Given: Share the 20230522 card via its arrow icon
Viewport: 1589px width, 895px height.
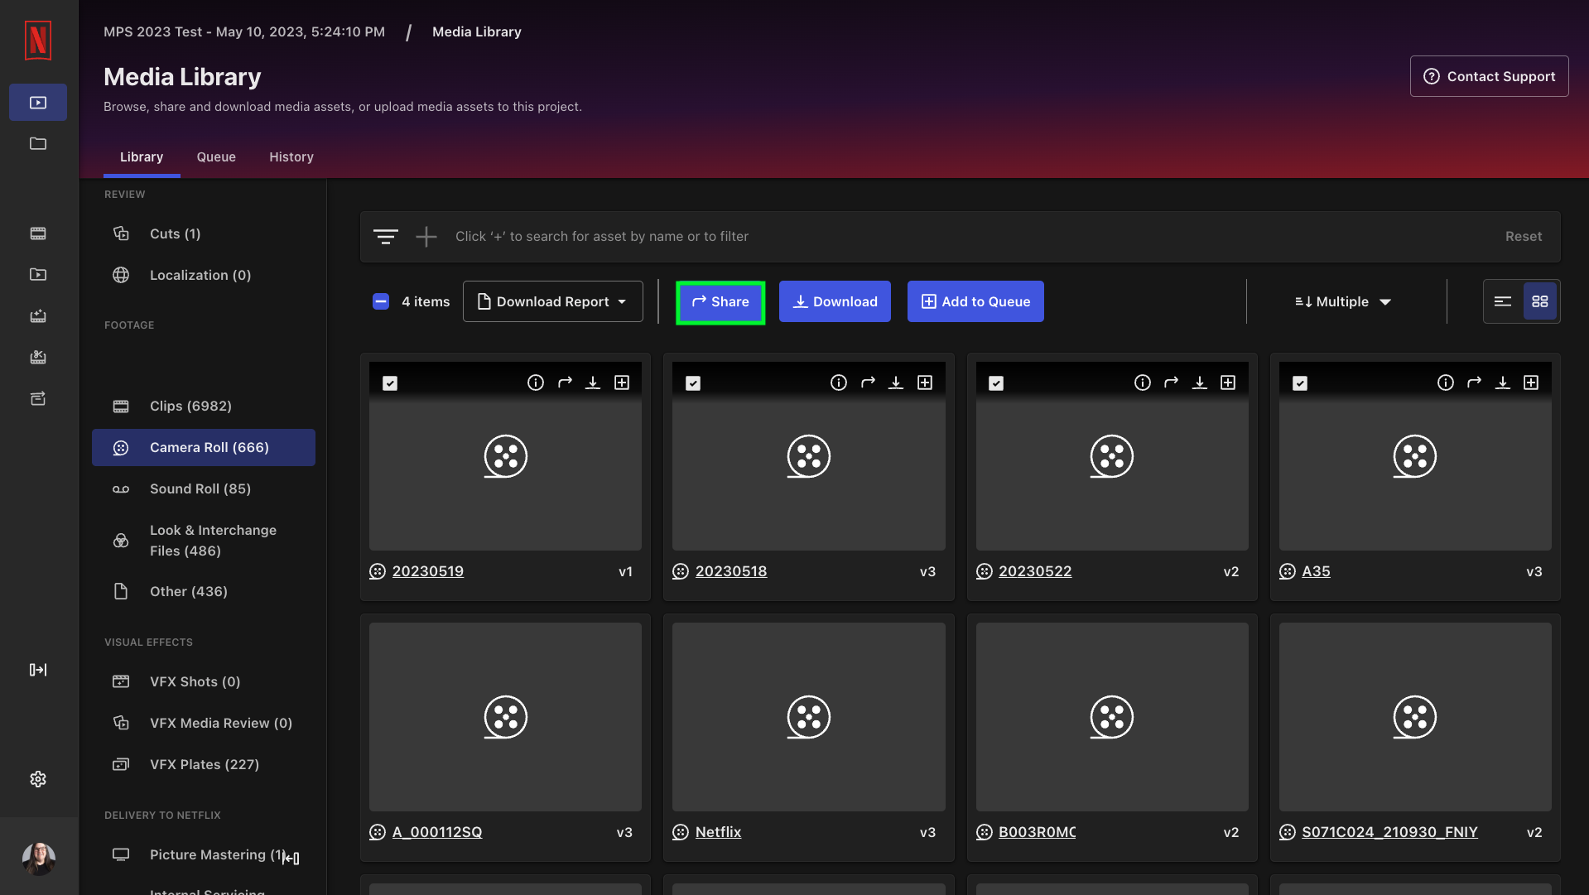Looking at the screenshot, I should (x=1171, y=383).
